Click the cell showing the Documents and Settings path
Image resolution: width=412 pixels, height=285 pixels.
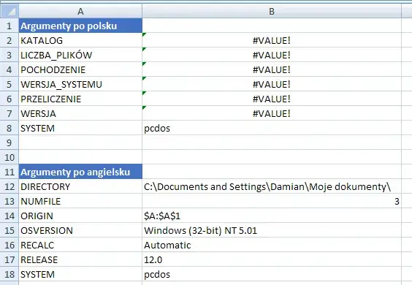(272, 186)
